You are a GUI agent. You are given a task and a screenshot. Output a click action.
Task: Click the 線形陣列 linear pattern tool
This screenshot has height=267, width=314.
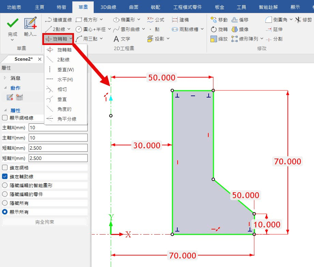(245, 39)
